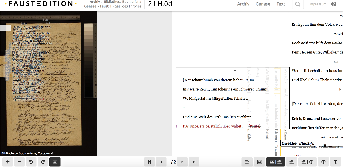Open the Bibliotheca Bodmeriana breadcrumb
The width and height of the screenshot is (343, 167).
point(122,2)
